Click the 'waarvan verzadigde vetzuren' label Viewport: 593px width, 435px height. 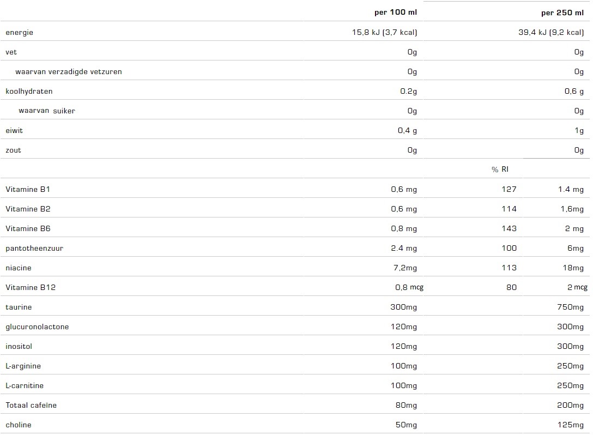coord(69,71)
